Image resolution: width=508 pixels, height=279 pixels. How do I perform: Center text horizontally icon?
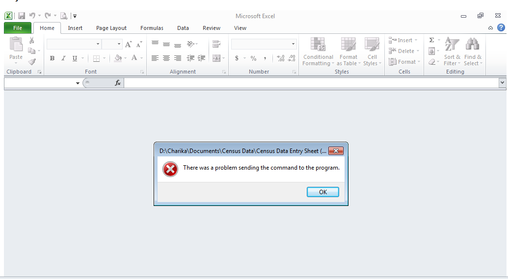point(166,58)
